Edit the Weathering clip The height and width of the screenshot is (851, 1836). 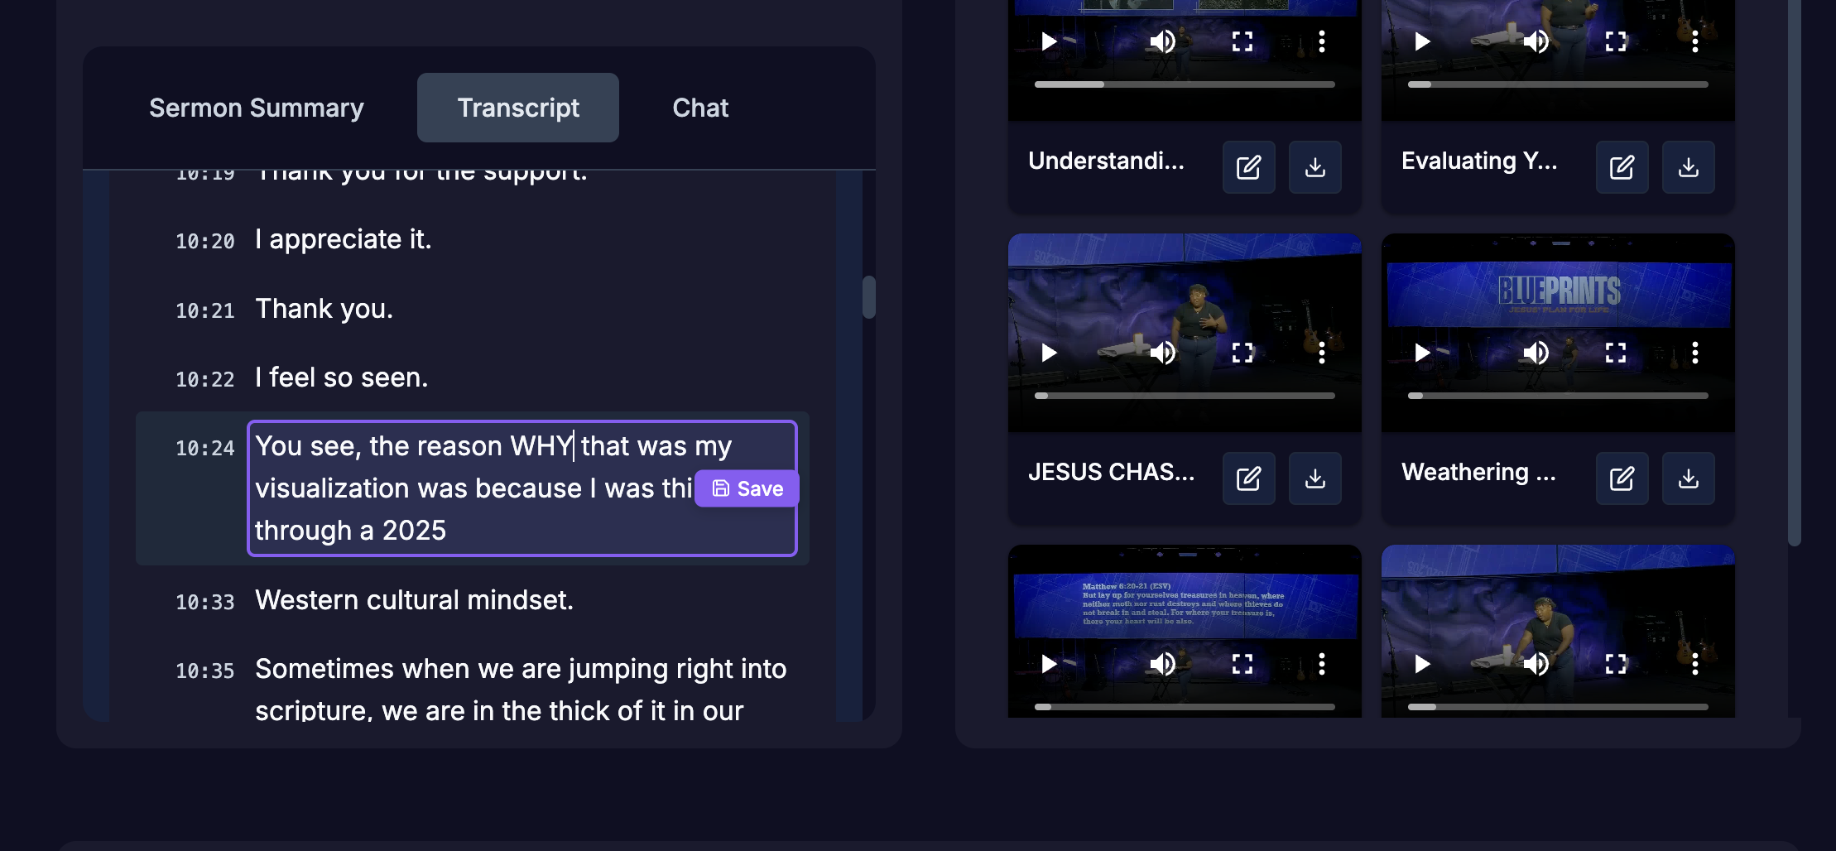point(1622,478)
